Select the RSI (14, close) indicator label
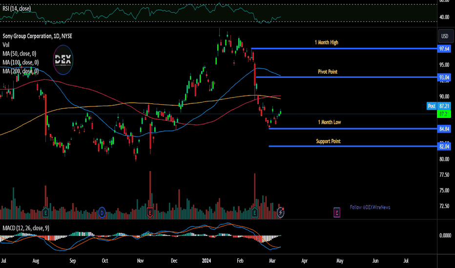455x268 pixels. click(17, 9)
